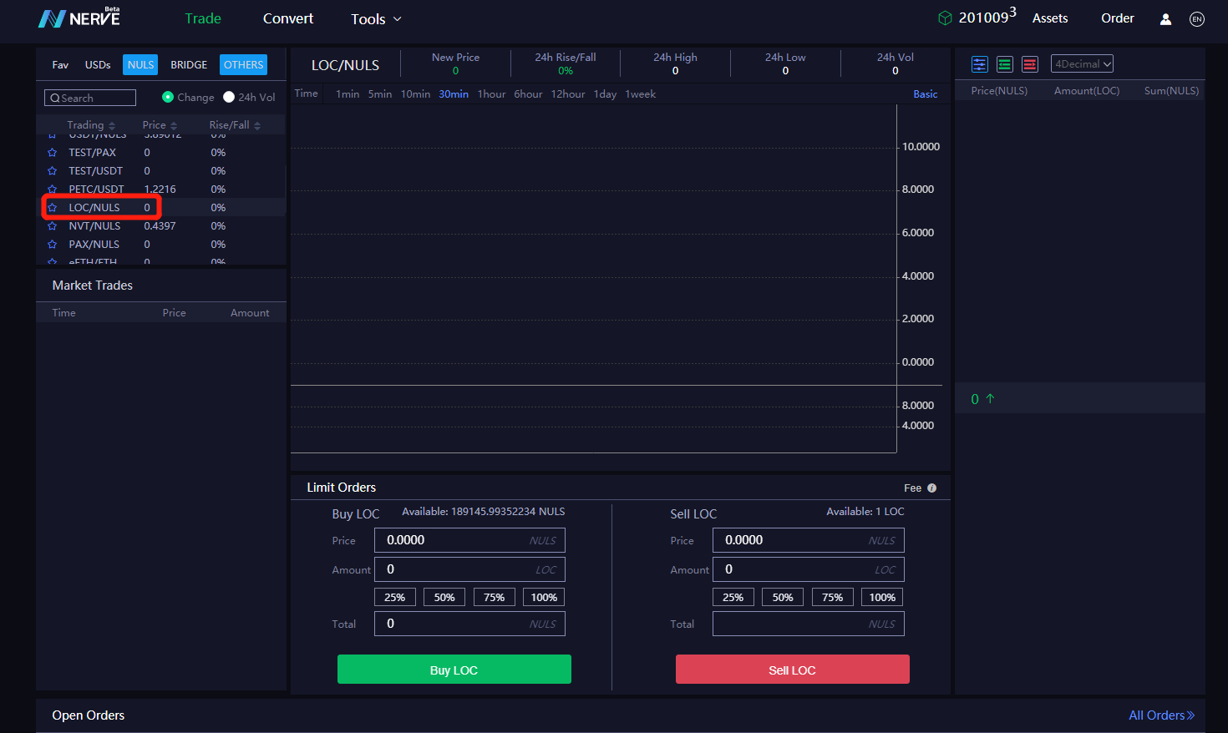Show only sell orders in order book
This screenshot has width=1228, height=733.
[x=1030, y=64]
